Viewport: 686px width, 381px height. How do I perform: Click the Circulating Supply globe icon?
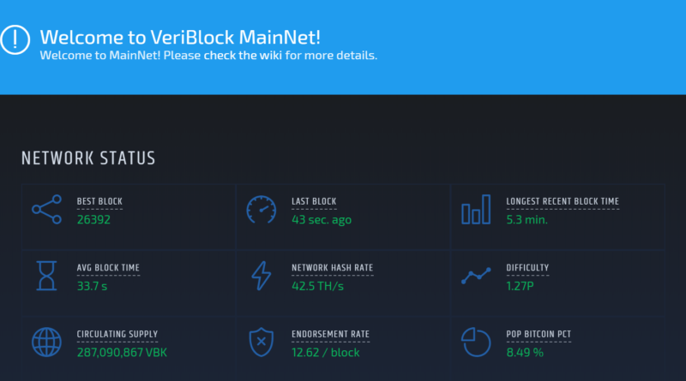tap(46, 342)
